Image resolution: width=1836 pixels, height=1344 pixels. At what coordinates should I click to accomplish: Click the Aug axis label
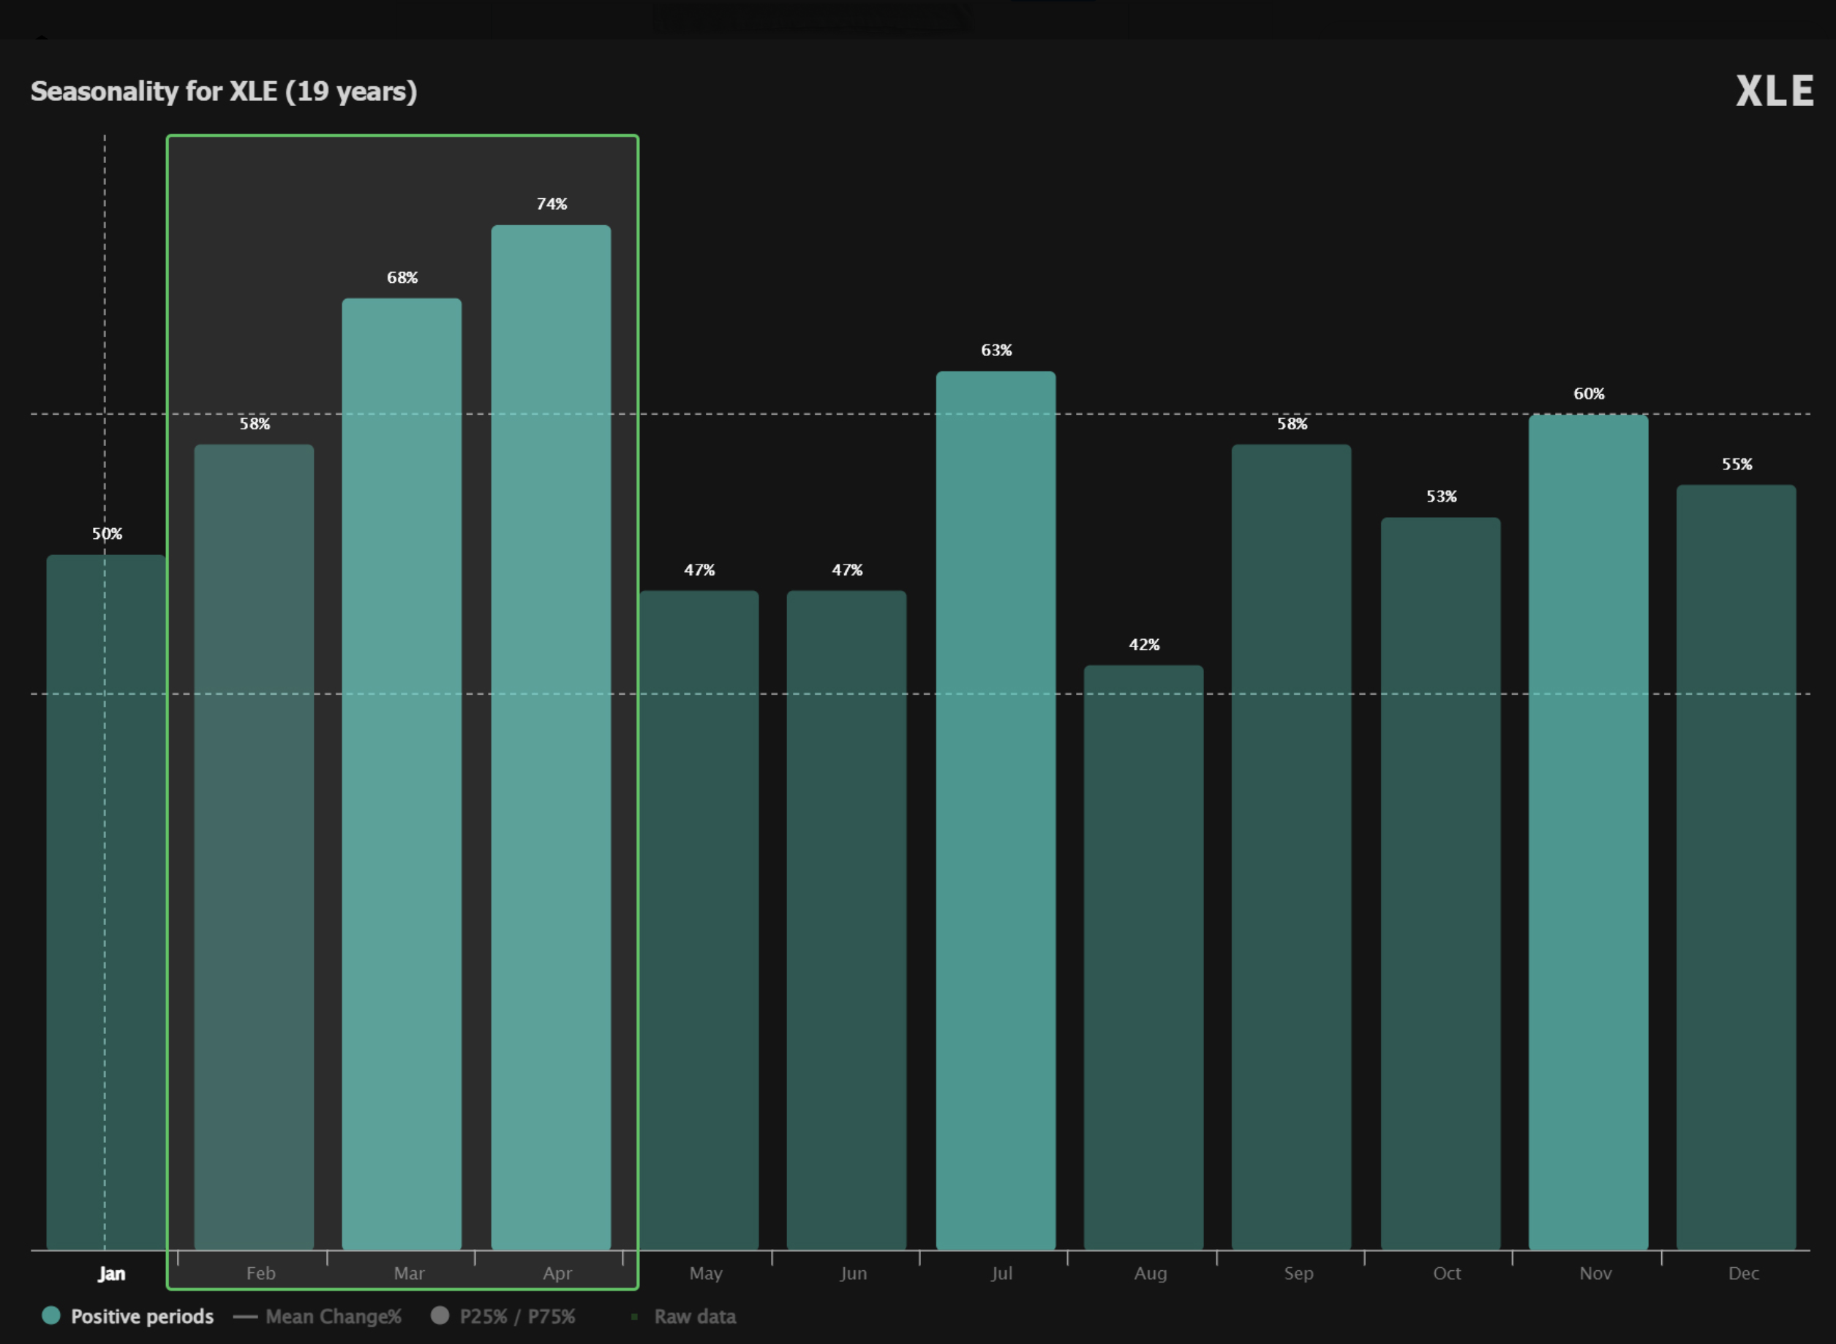(x=1151, y=1273)
